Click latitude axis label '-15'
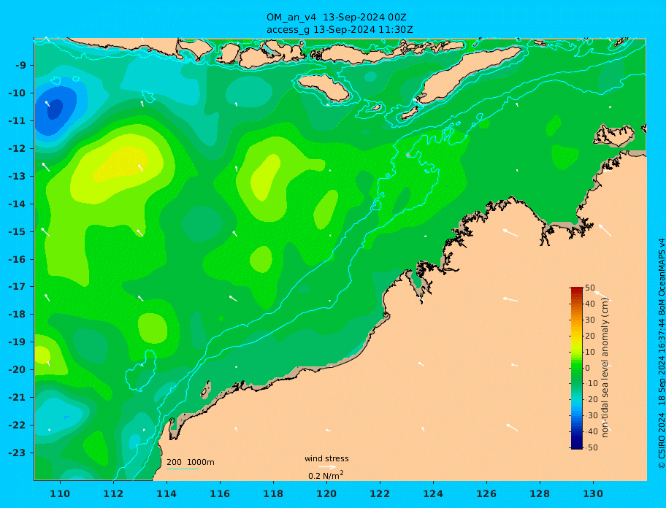Image resolution: width=666 pixels, height=508 pixels. pos(17,231)
